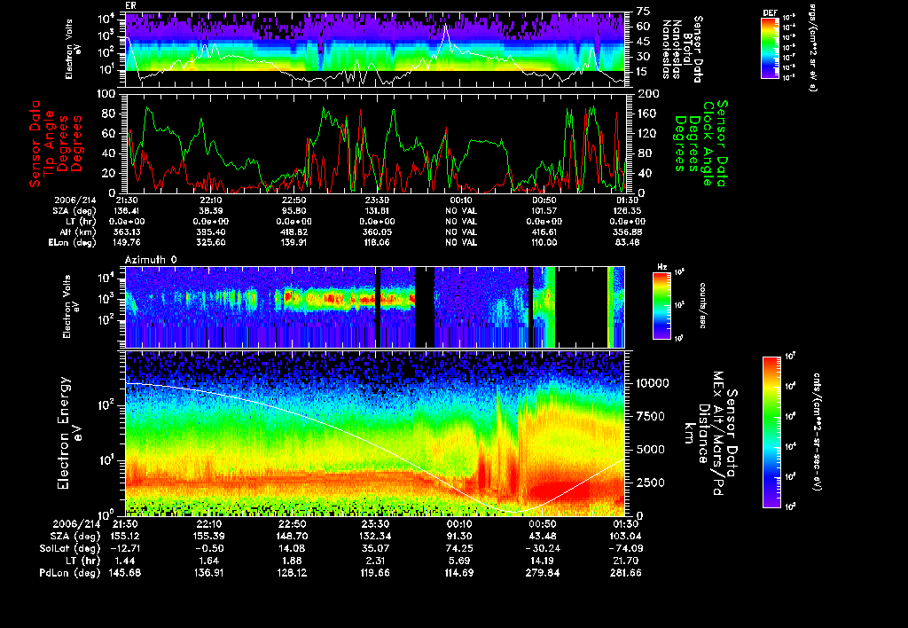Select altitude value 363.13
The image size is (908, 628).
(128, 232)
